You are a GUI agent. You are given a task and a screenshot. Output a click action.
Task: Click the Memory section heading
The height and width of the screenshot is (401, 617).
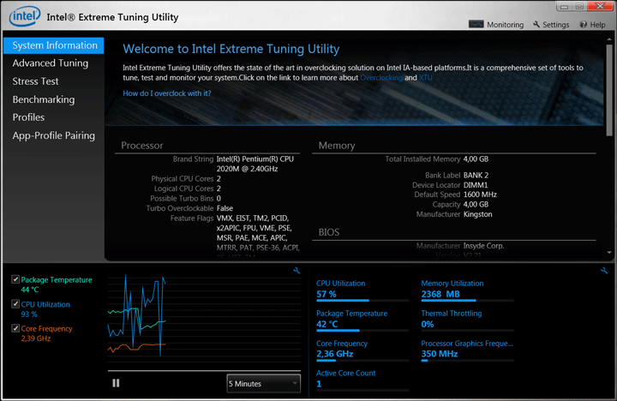[x=337, y=145]
